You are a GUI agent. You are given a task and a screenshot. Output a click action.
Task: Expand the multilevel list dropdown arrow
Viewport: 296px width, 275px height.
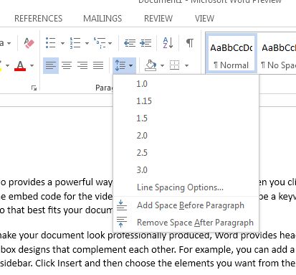click(x=110, y=43)
